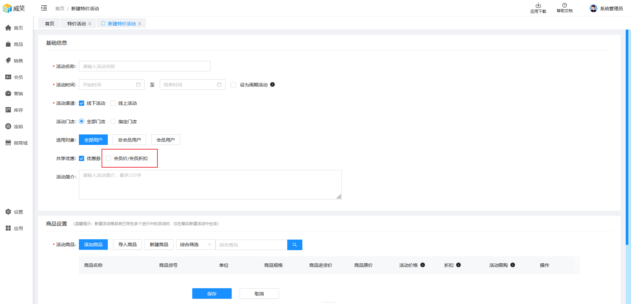Close the 特价活动 tab with X
The image size is (631, 304).
click(90, 24)
